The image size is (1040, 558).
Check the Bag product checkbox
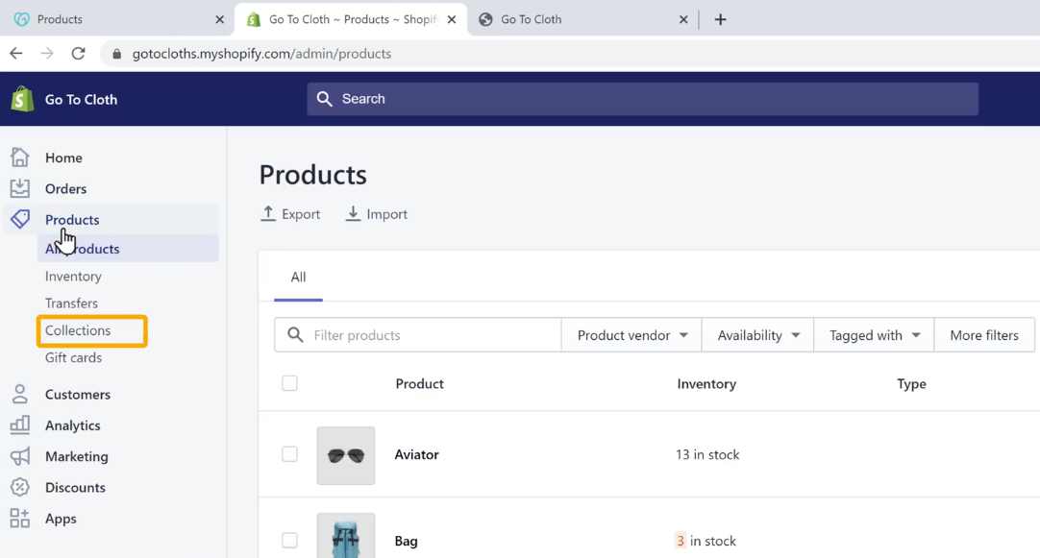[290, 540]
